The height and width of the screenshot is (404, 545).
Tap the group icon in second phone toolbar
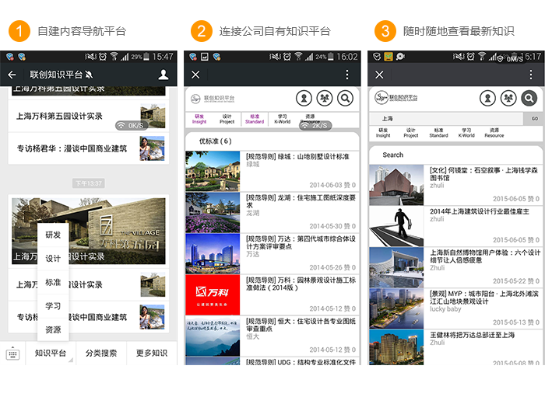(x=325, y=99)
